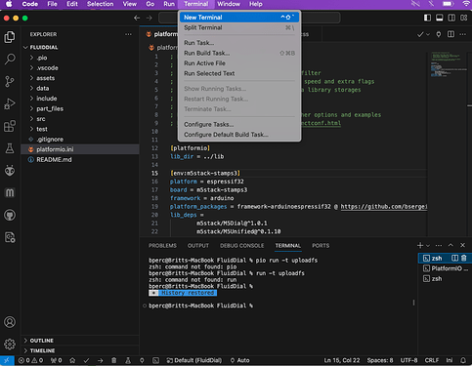The height and width of the screenshot is (366, 472).
Task: Open the Search view icon
Action: point(10,59)
